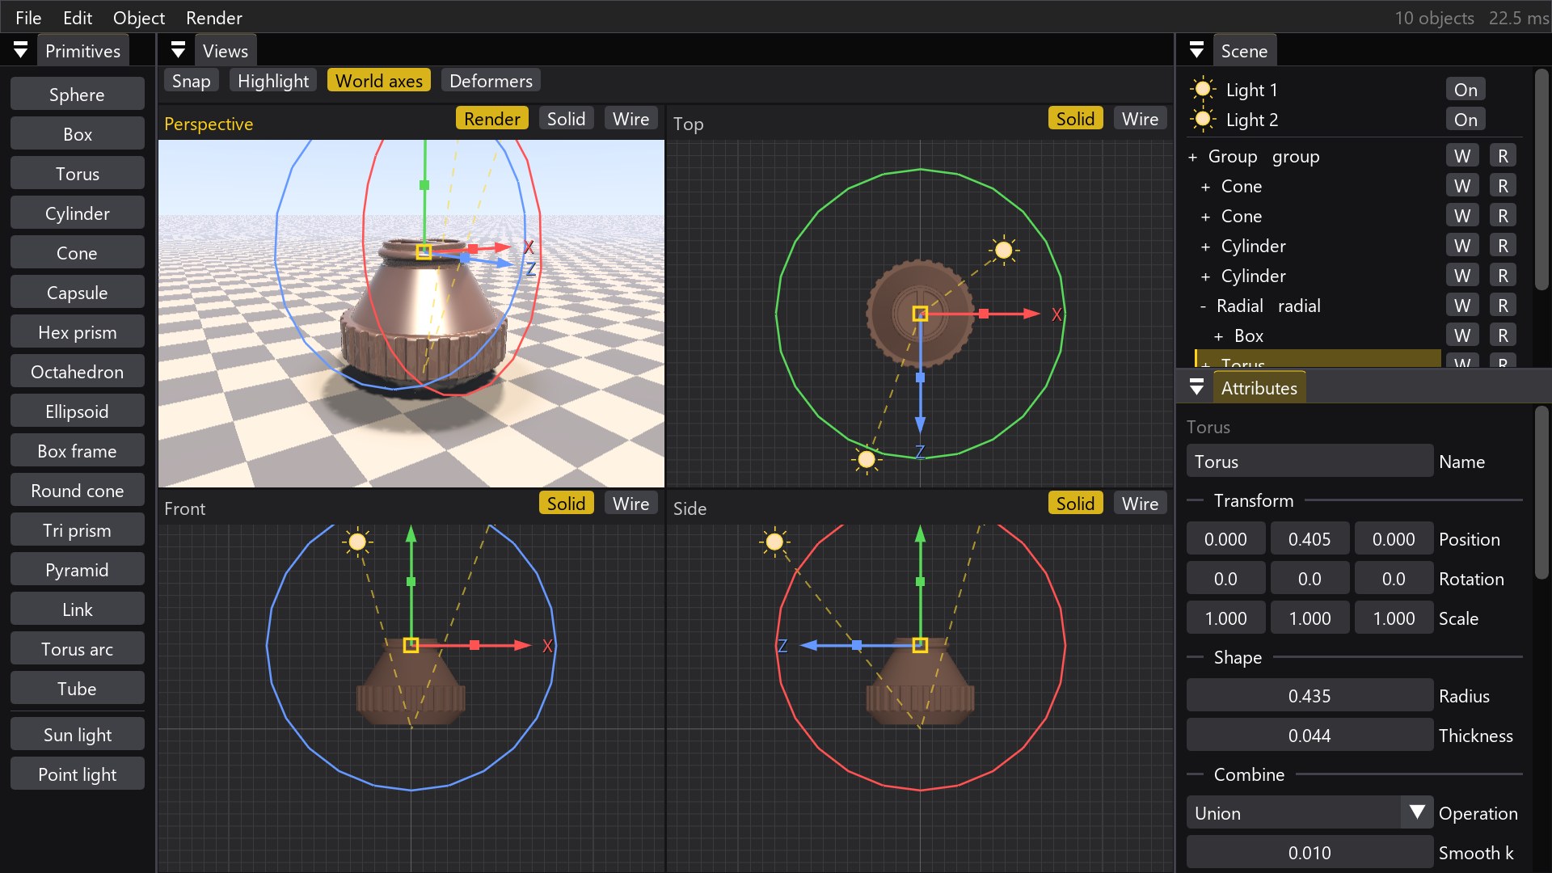
Task: Toggle Light 1 On switch
Action: pyautogui.click(x=1466, y=90)
